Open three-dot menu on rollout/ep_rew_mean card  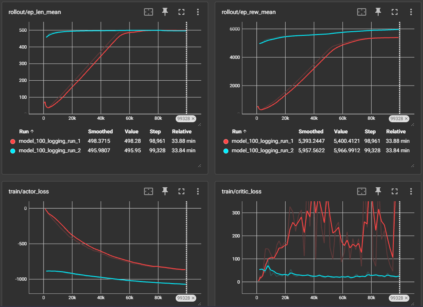411,12
